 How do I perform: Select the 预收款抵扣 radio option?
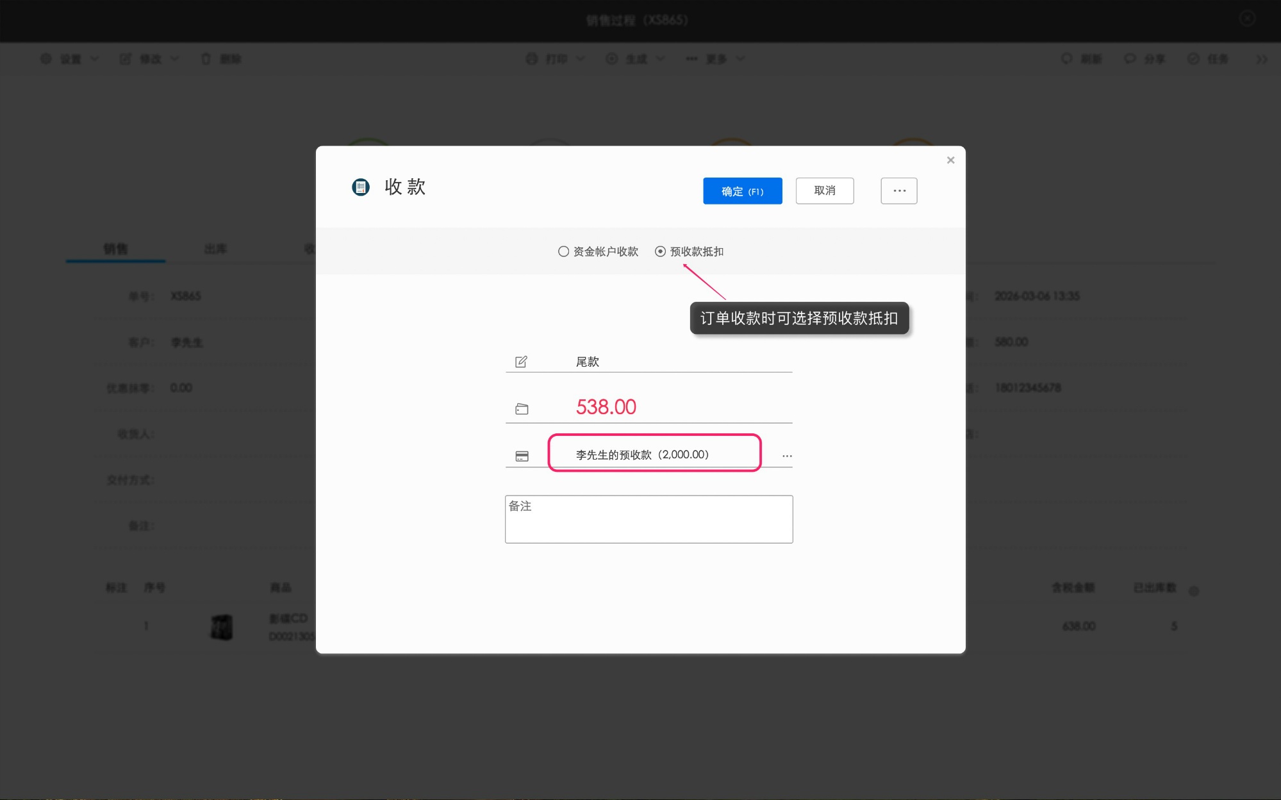pos(660,251)
